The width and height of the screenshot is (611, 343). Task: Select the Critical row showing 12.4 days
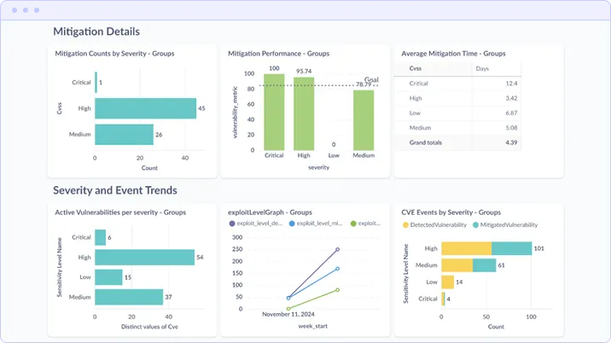tap(457, 84)
